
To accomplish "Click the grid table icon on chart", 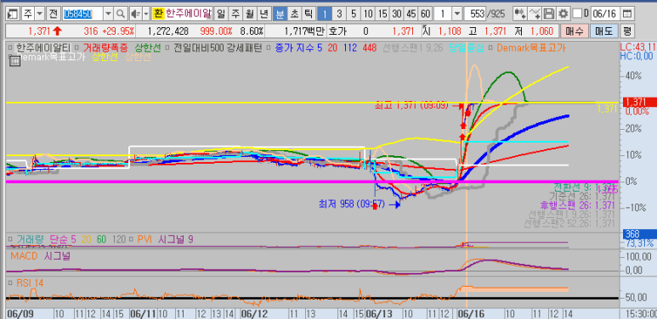I will (14, 61).
